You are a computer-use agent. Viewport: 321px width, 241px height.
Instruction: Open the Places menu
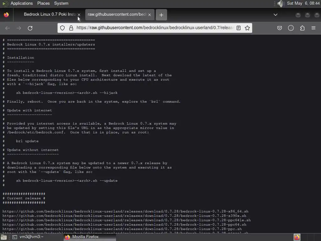coord(43,3)
